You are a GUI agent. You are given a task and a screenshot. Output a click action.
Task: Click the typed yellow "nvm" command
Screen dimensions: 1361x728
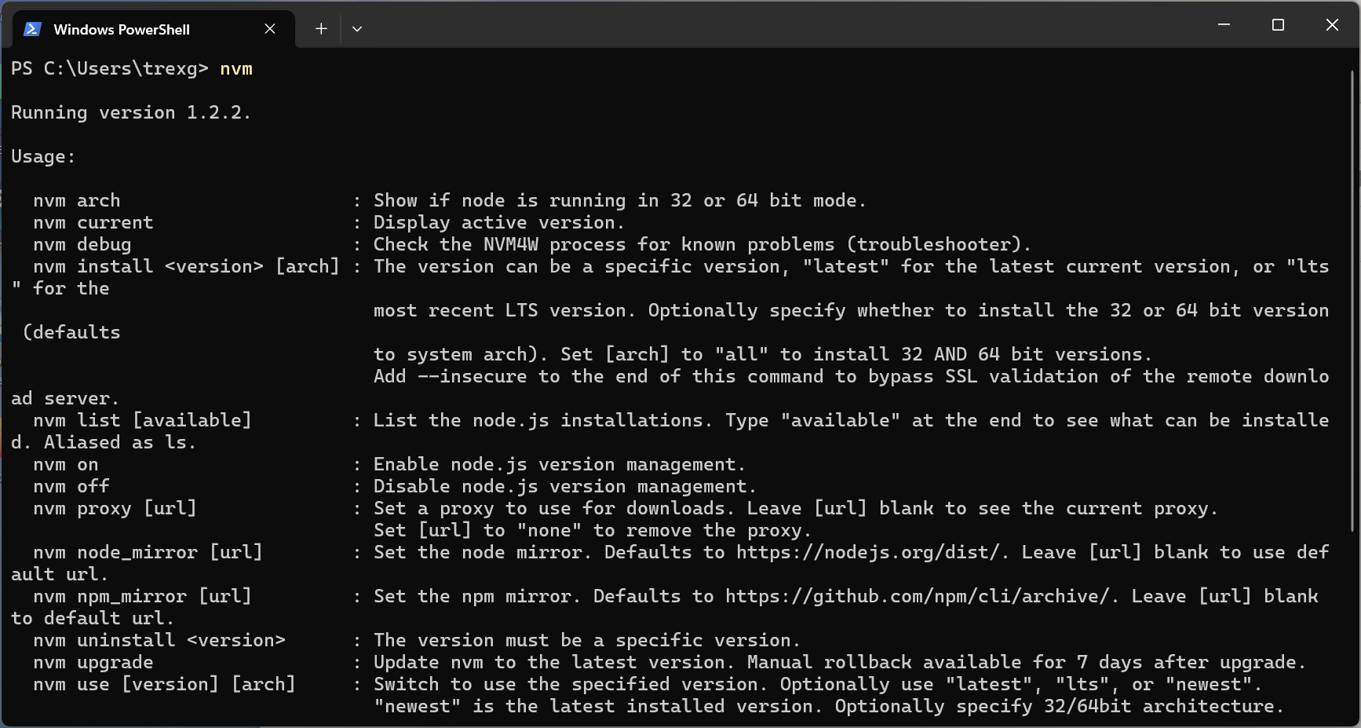click(236, 69)
